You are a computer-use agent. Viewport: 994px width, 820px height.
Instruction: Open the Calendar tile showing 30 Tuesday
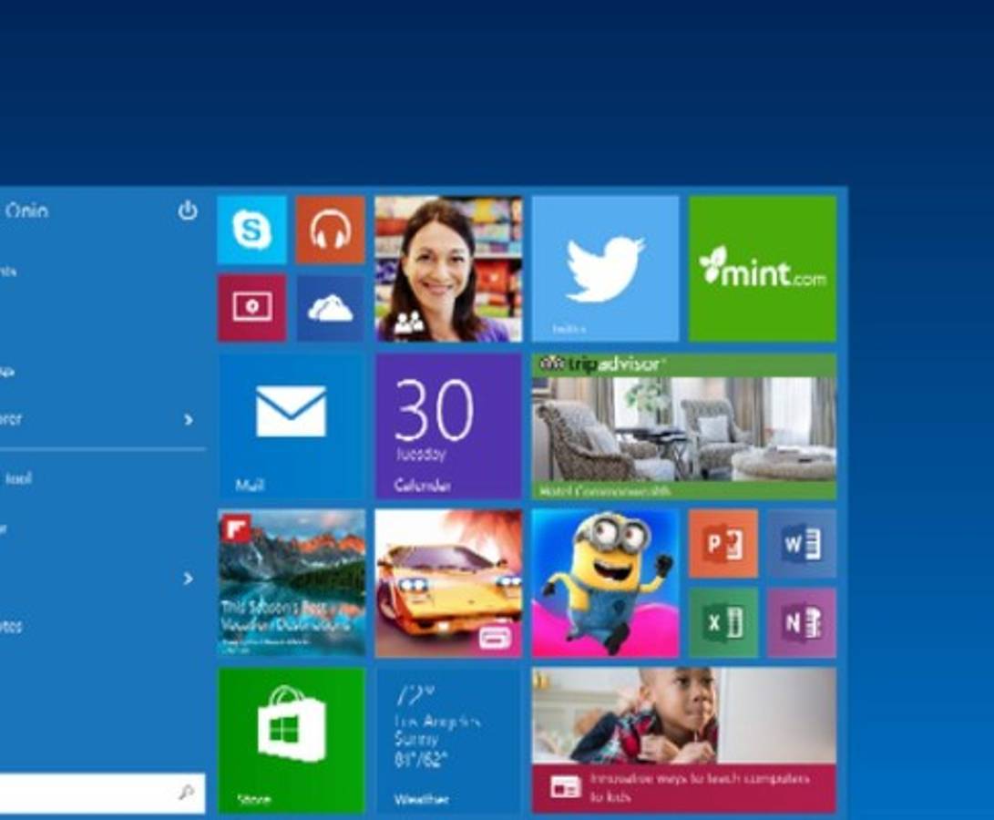(448, 426)
